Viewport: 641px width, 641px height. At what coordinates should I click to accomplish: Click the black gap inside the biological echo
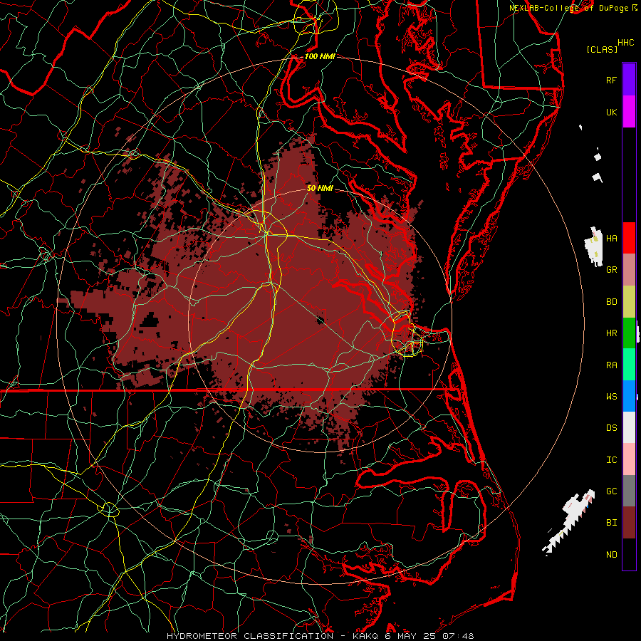tap(150, 320)
